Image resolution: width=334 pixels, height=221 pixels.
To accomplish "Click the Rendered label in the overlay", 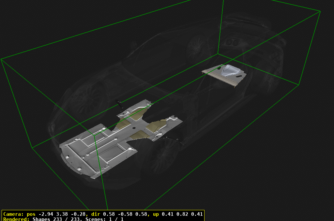I will point(16,219).
